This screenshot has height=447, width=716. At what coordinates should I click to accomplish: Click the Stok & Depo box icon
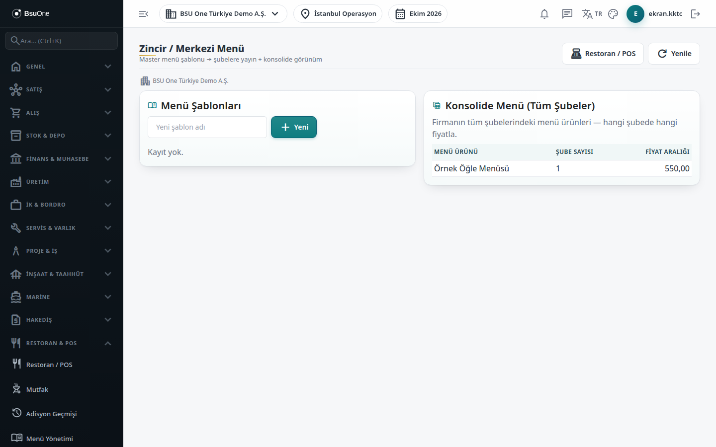tap(16, 136)
